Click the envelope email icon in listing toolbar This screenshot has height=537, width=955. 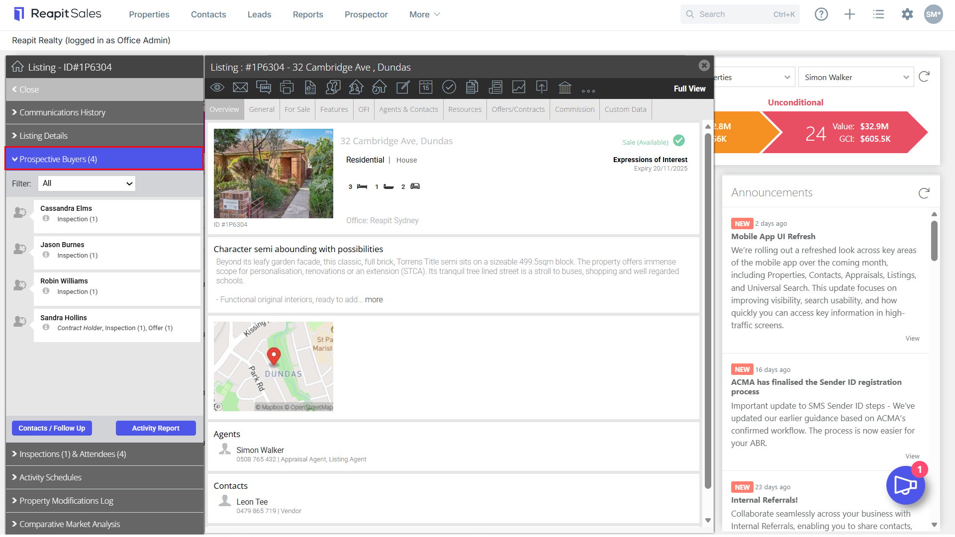[240, 88]
